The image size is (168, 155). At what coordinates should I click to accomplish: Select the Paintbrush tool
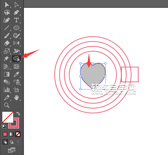tap(7, 36)
